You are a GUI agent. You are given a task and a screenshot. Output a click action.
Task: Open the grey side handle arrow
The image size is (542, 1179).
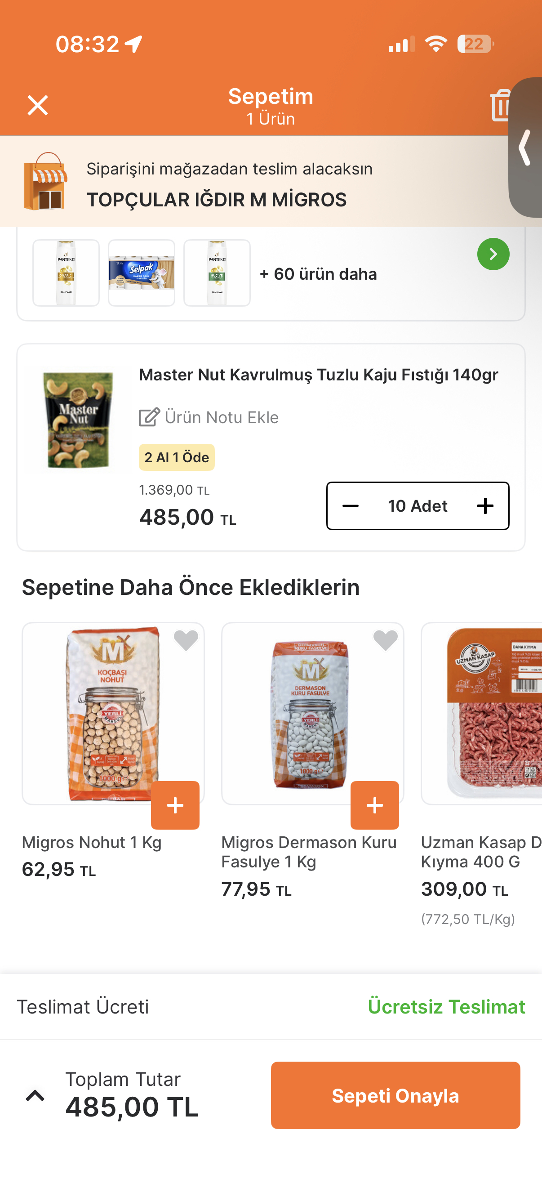click(525, 147)
